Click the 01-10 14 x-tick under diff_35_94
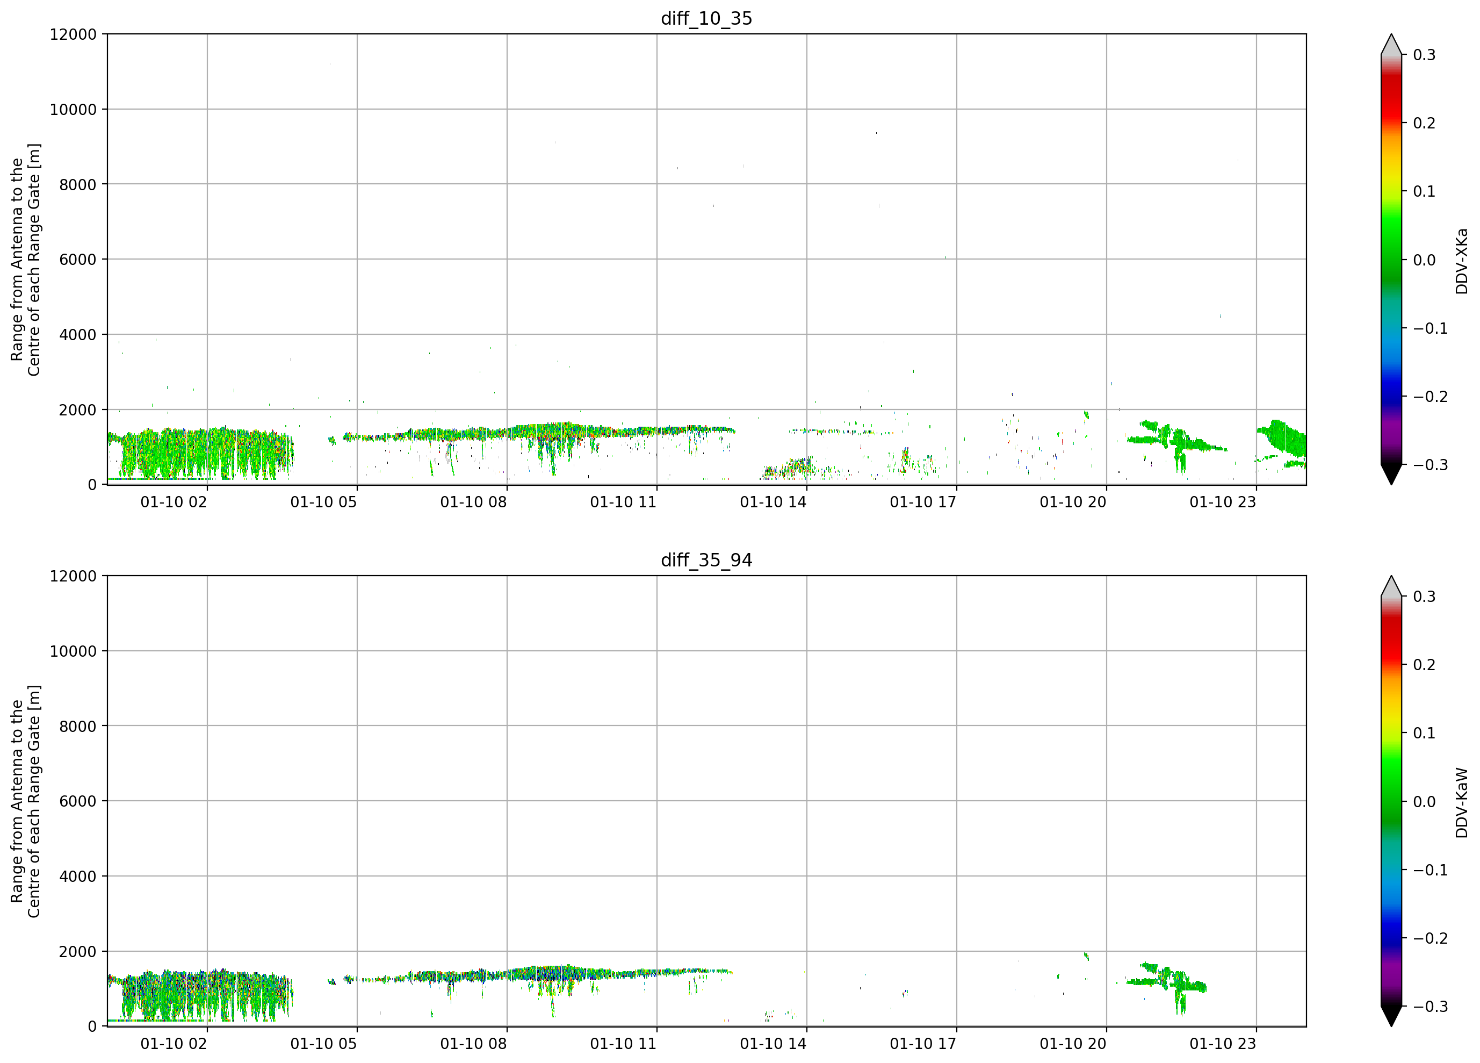Viewport: 1480px width, 1063px height. pos(773,1044)
